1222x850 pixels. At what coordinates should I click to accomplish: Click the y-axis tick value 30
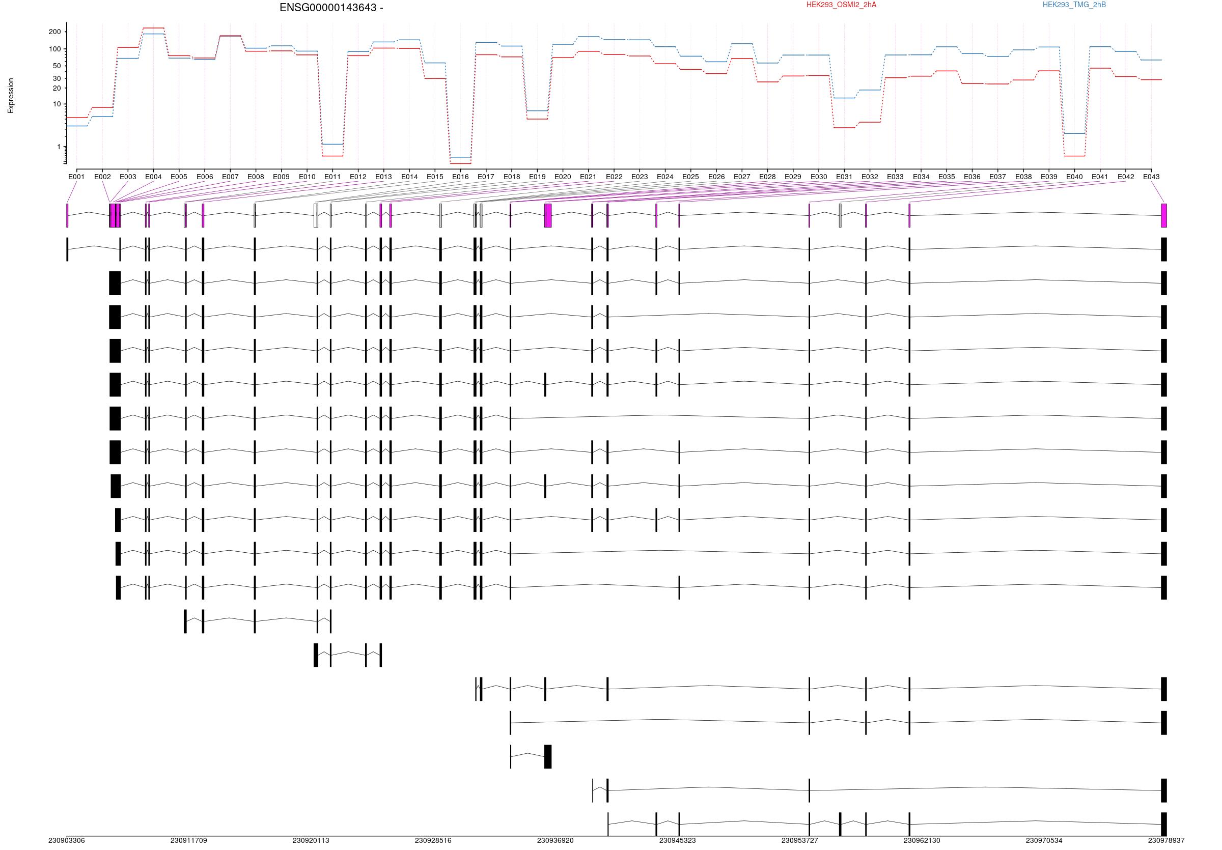pos(57,78)
